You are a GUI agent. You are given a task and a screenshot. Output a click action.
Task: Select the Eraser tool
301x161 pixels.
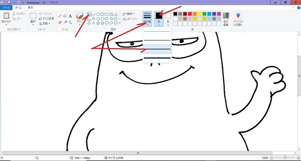(60, 23)
